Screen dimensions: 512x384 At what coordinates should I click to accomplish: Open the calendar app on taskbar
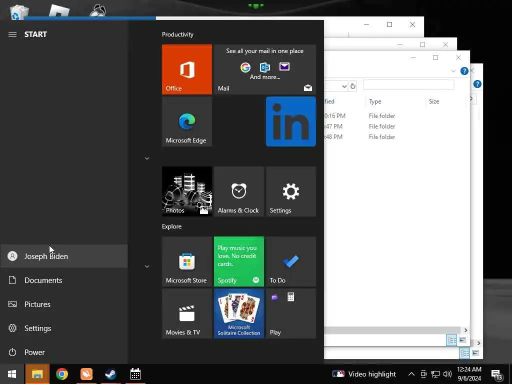point(135,374)
